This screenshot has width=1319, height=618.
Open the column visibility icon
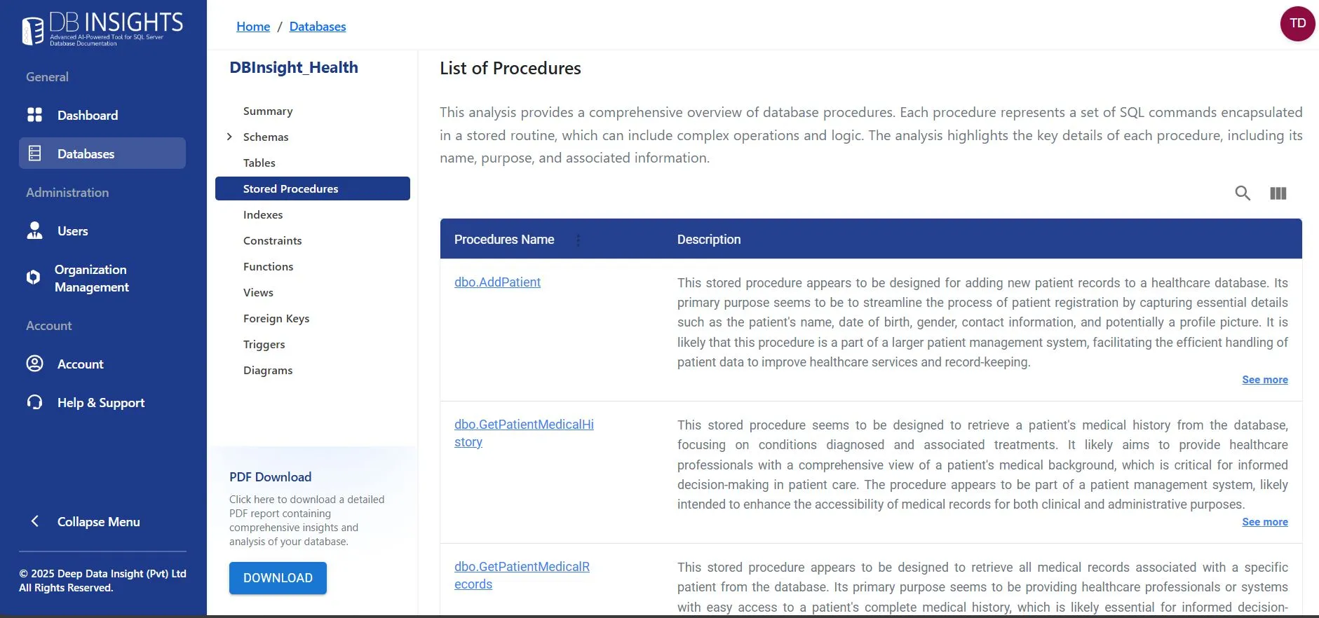click(1278, 193)
